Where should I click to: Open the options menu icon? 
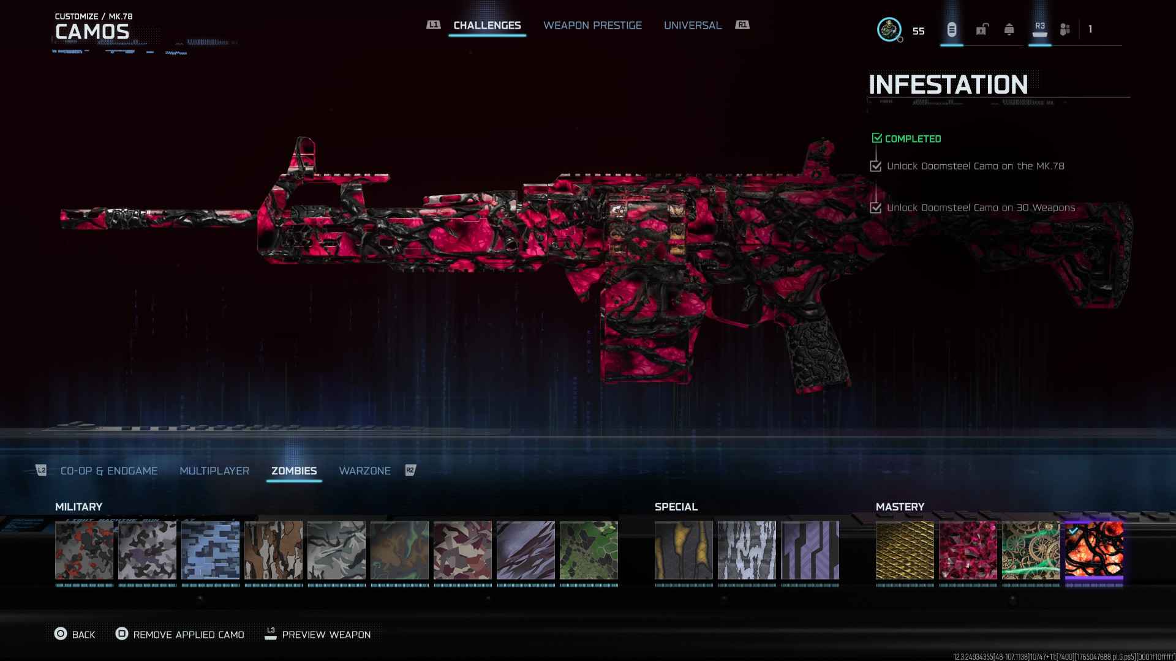tap(951, 29)
